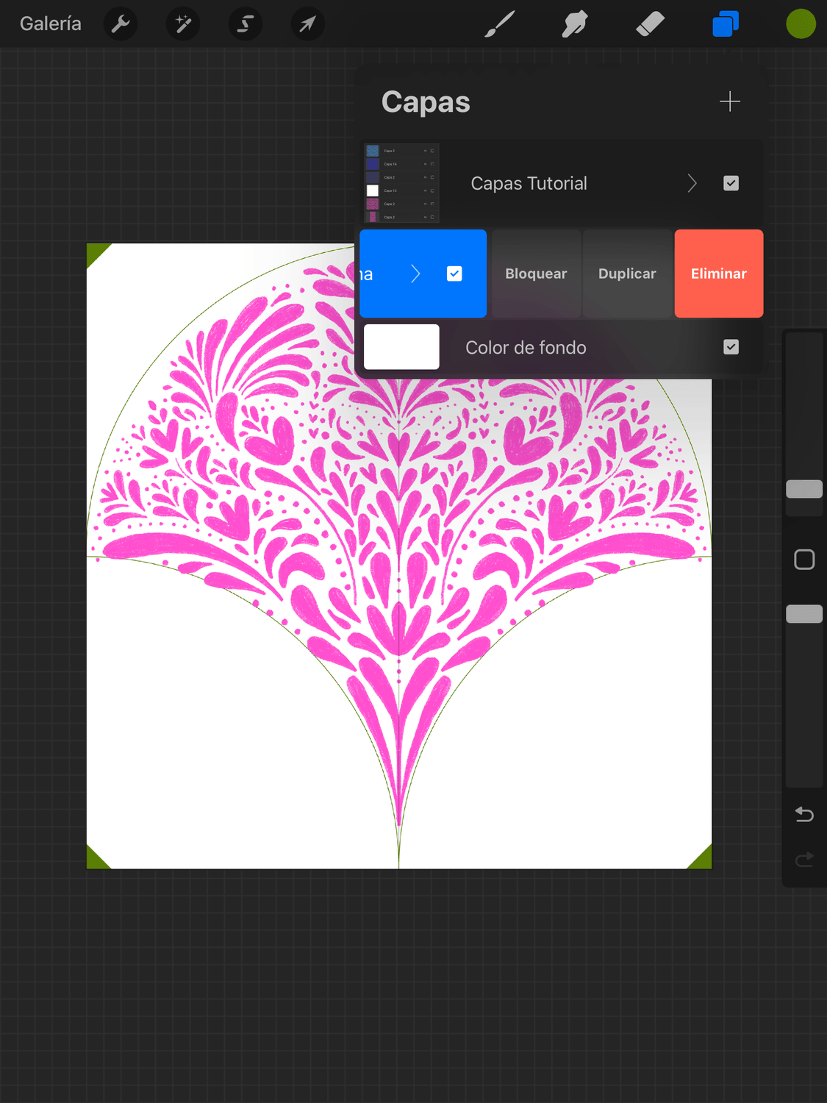Image resolution: width=827 pixels, height=1103 pixels.
Task: Add a new layer with plus
Action: (x=729, y=101)
